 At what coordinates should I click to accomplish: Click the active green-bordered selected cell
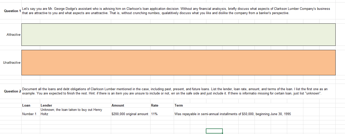point(214,131)
